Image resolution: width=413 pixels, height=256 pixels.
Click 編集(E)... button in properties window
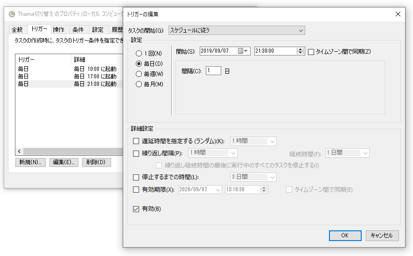(x=64, y=162)
